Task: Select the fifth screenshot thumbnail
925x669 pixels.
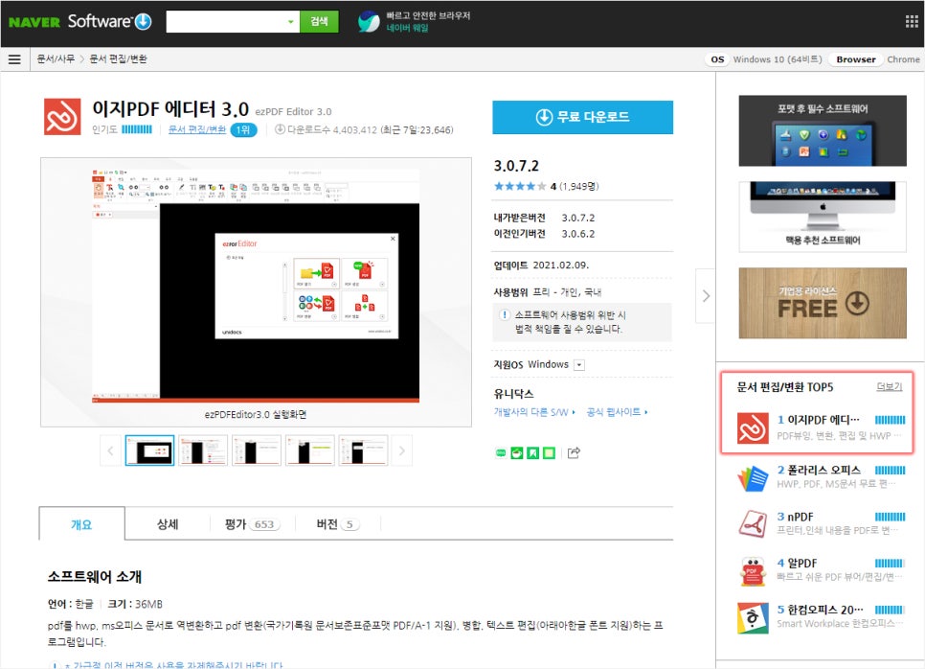Action: (363, 451)
